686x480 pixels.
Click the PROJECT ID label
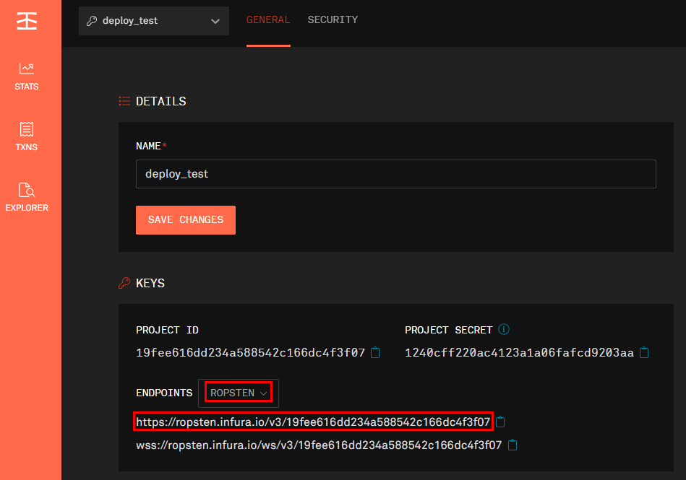point(167,330)
